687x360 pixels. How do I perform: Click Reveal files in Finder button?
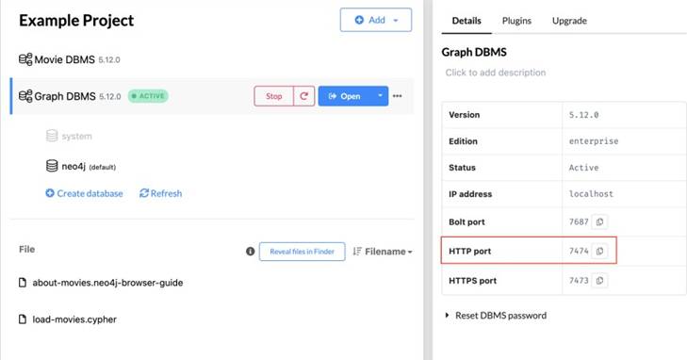tap(302, 252)
